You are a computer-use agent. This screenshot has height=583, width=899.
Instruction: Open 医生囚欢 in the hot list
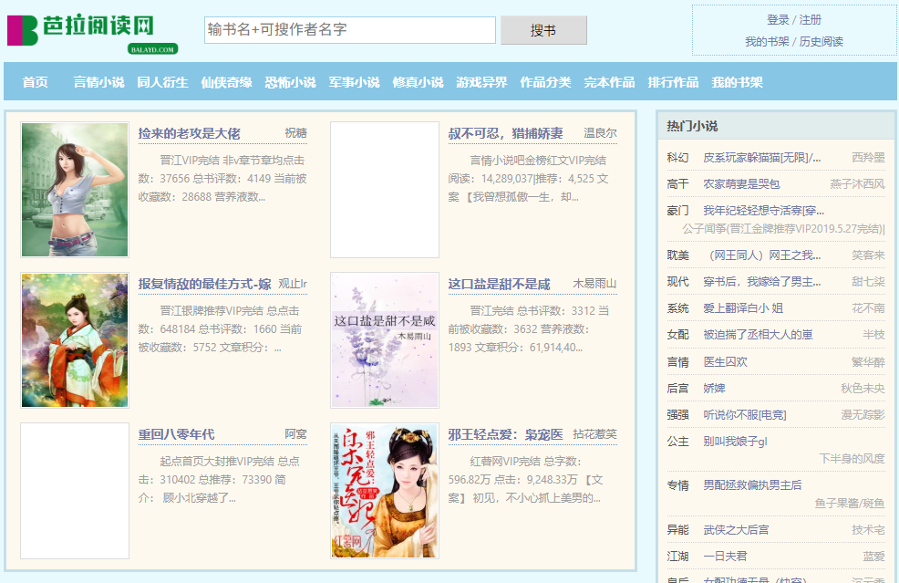coord(725,361)
